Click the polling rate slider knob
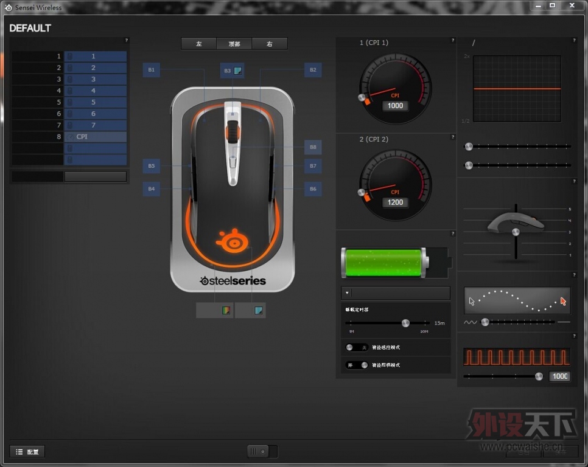 539,376
